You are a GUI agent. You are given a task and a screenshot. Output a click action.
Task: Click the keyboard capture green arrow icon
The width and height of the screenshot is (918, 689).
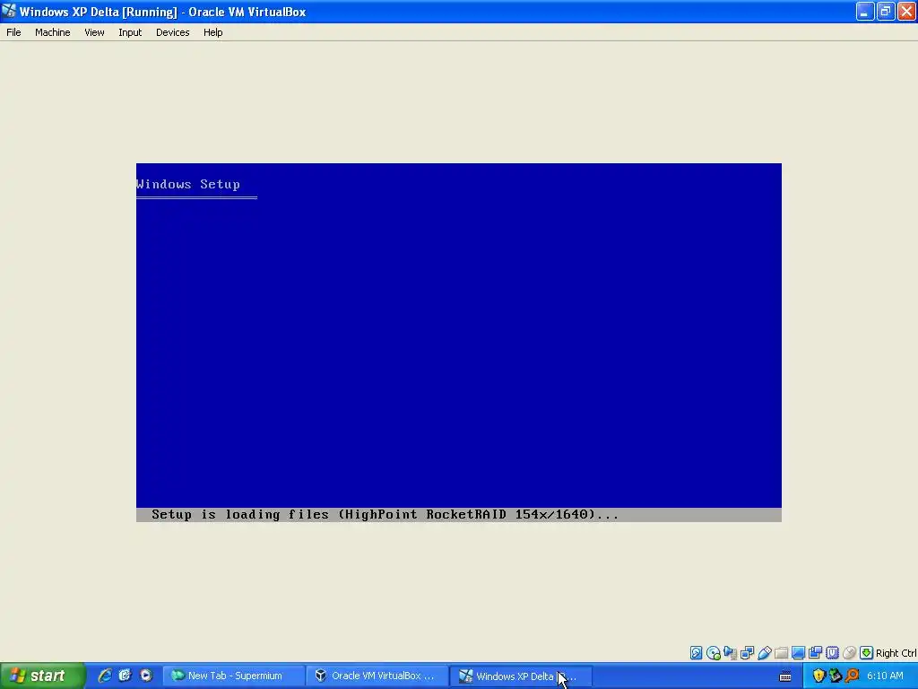867,653
